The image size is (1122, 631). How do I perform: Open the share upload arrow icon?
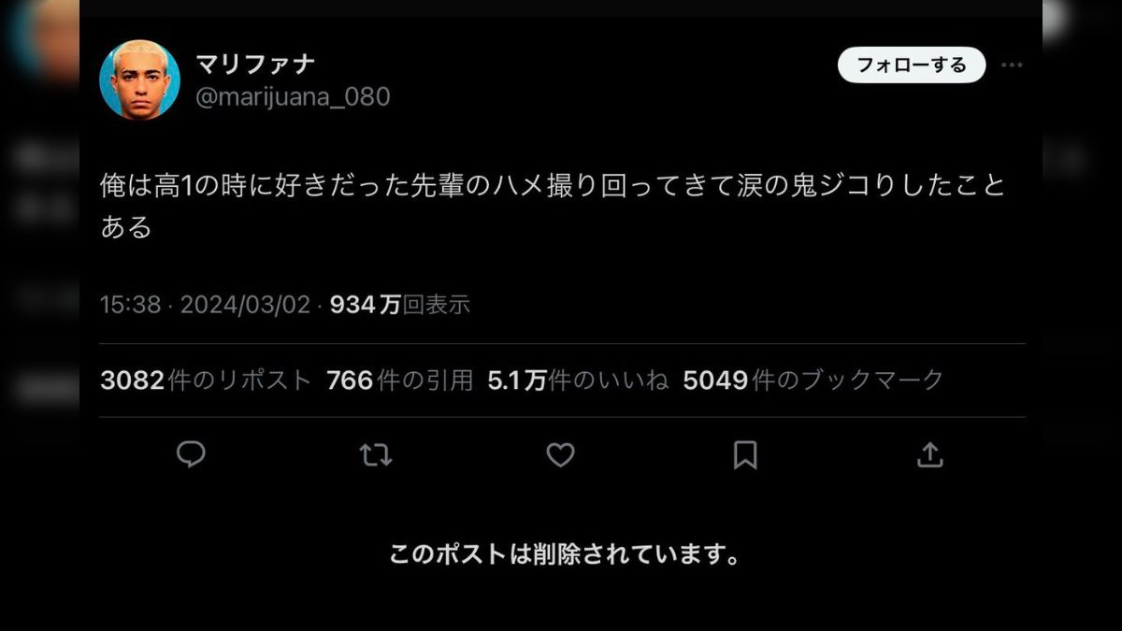pos(929,454)
